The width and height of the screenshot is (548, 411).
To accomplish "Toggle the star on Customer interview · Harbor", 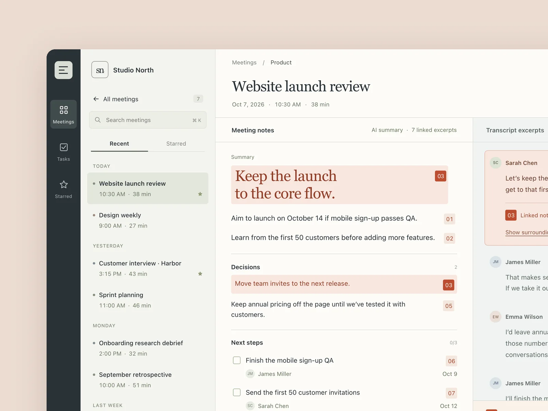I will click(x=200, y=274).
